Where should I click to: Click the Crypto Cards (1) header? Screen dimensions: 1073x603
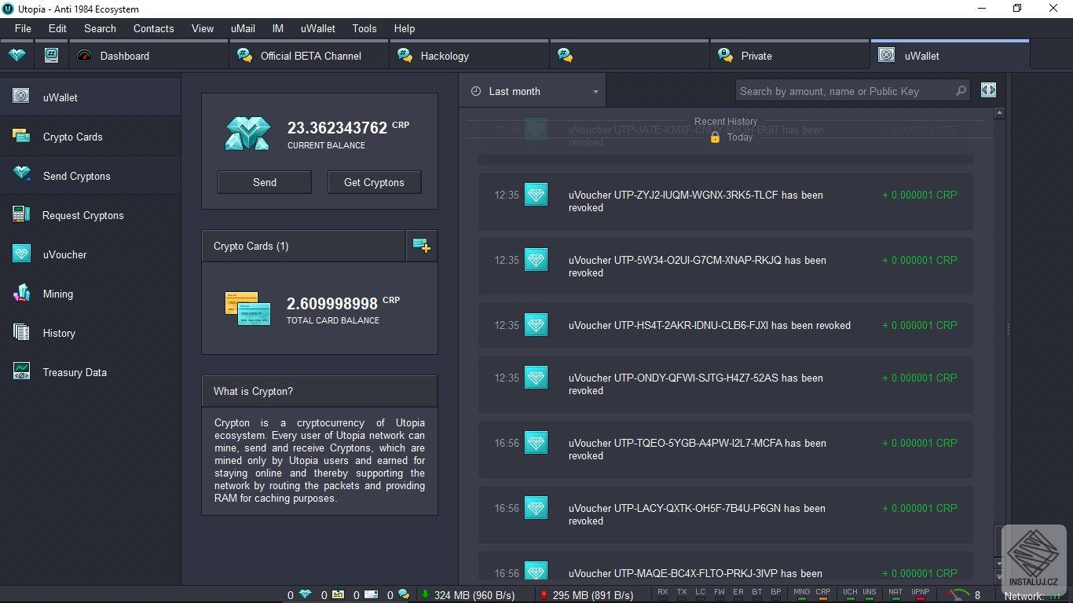coord(304,246)
